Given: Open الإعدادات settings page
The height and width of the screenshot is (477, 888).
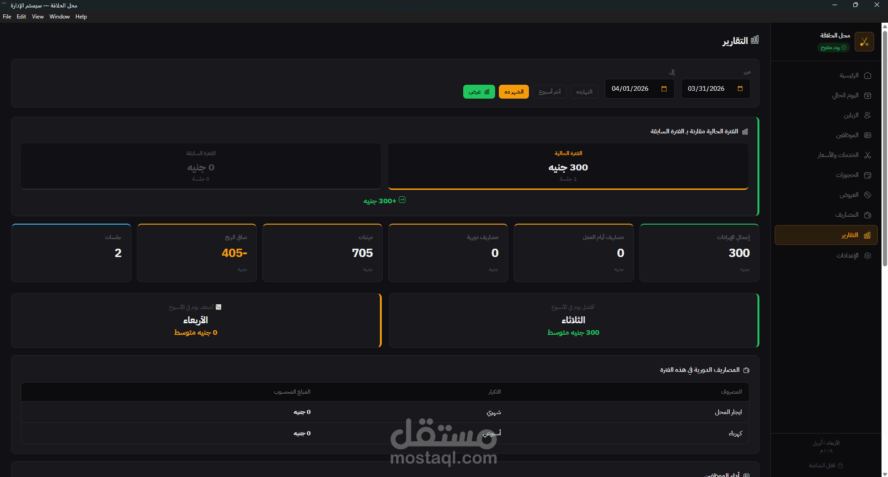Looking at the screenshot, I should coord(826,256).
